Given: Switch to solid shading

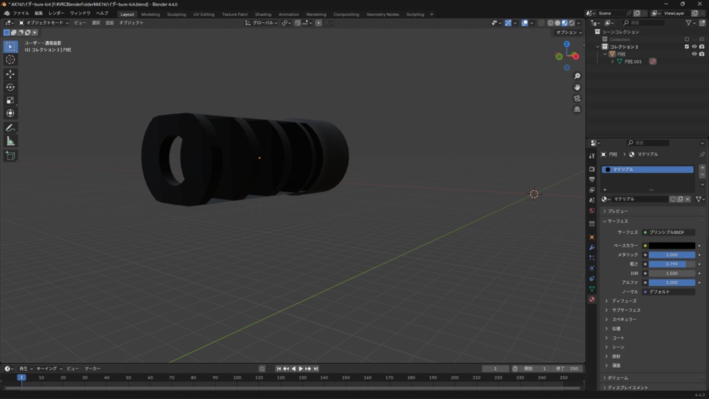Looking at the screenshot, I should 557,23.
